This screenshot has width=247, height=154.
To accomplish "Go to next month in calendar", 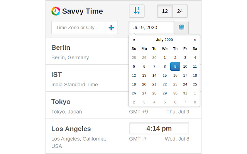I will [195, 40].
